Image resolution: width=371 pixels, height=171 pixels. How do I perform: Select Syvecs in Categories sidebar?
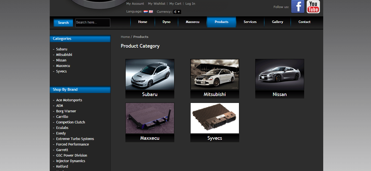(61, 71)
